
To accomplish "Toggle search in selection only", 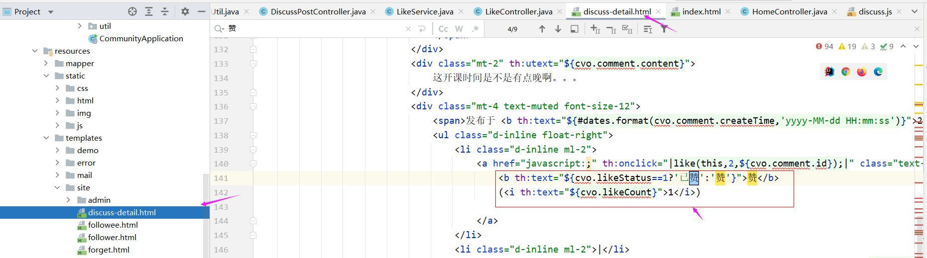I will coord(575,29).
